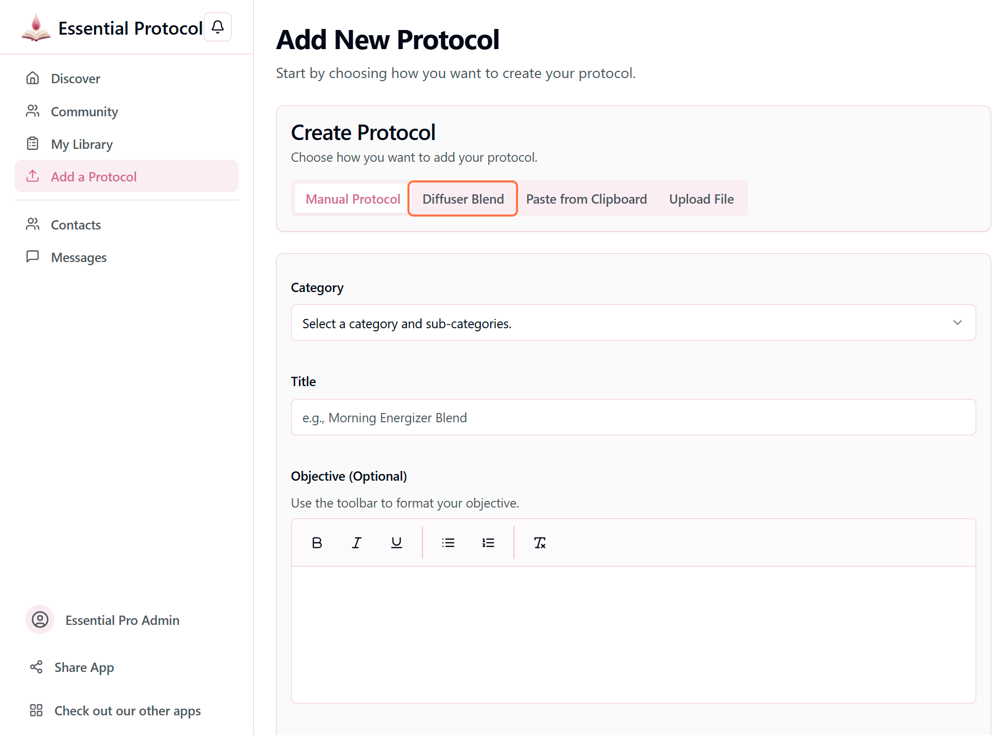Click the Category dropdown chevron arrow

point(957,323)
